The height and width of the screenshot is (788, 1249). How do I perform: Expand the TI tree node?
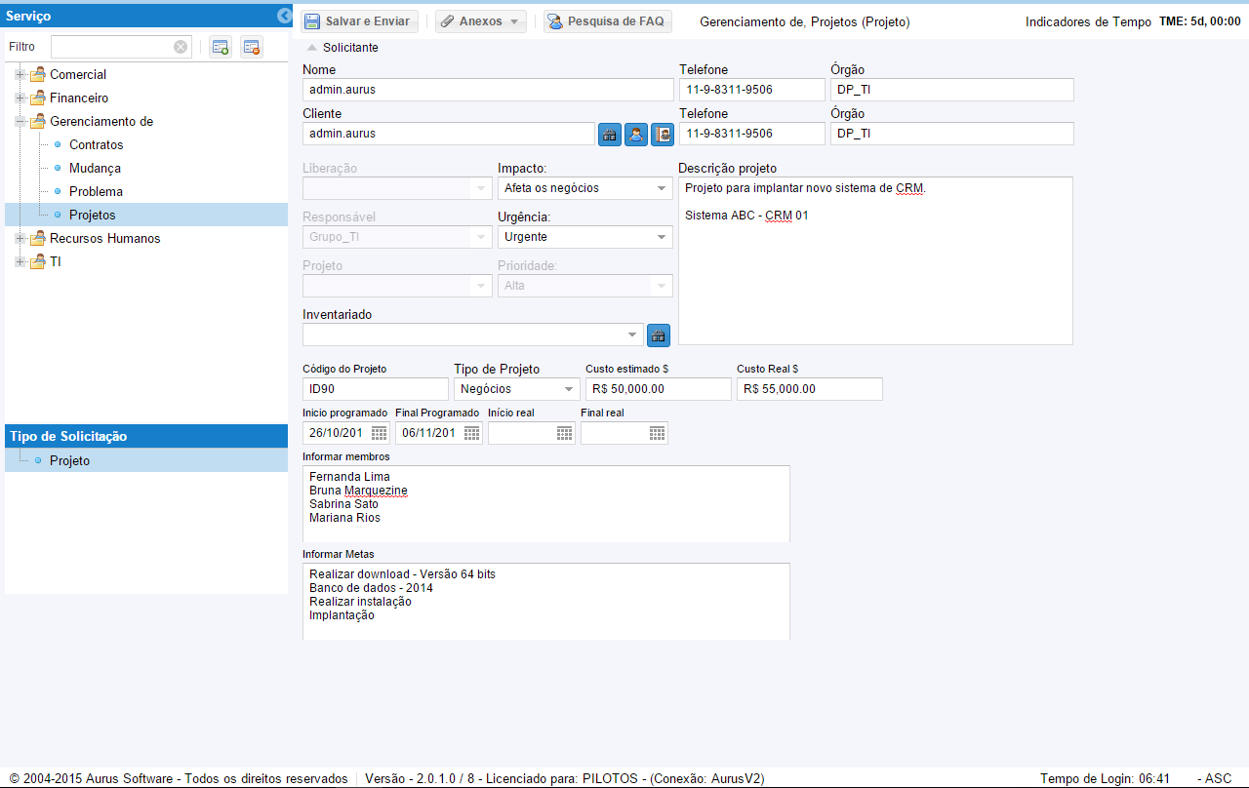pos(20,261)
